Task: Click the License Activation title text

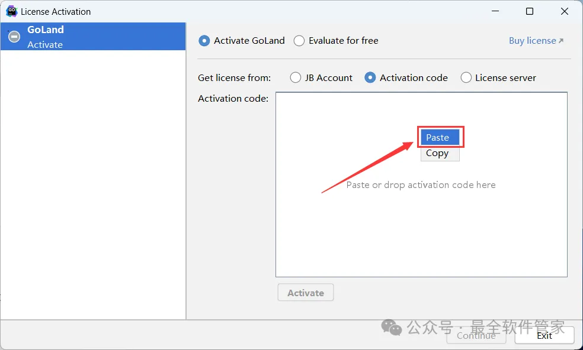Action: [x=56, y=11]
